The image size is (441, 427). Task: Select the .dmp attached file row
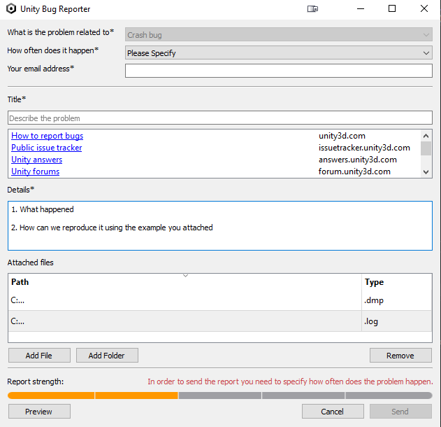220,300
